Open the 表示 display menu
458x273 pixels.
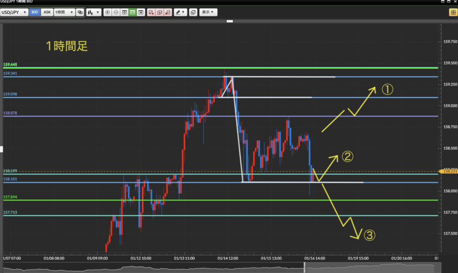[x=208, y=13]
